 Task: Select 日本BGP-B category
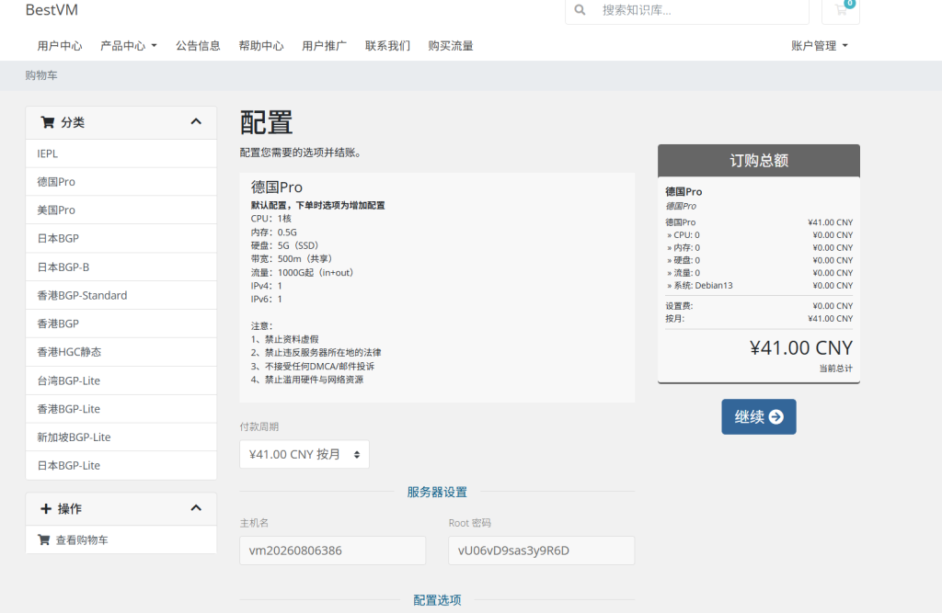[121, 267]
